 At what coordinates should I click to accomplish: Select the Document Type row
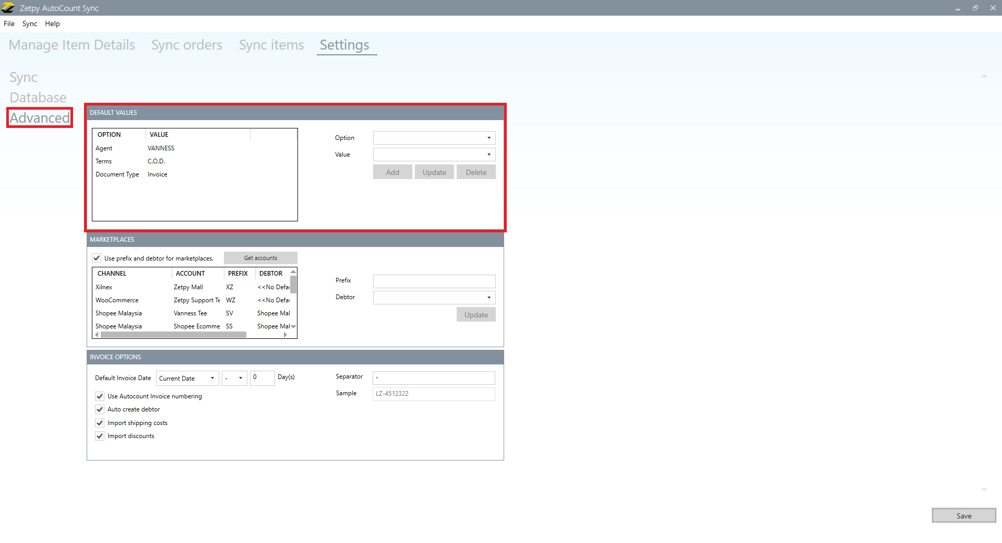[195, 174]
